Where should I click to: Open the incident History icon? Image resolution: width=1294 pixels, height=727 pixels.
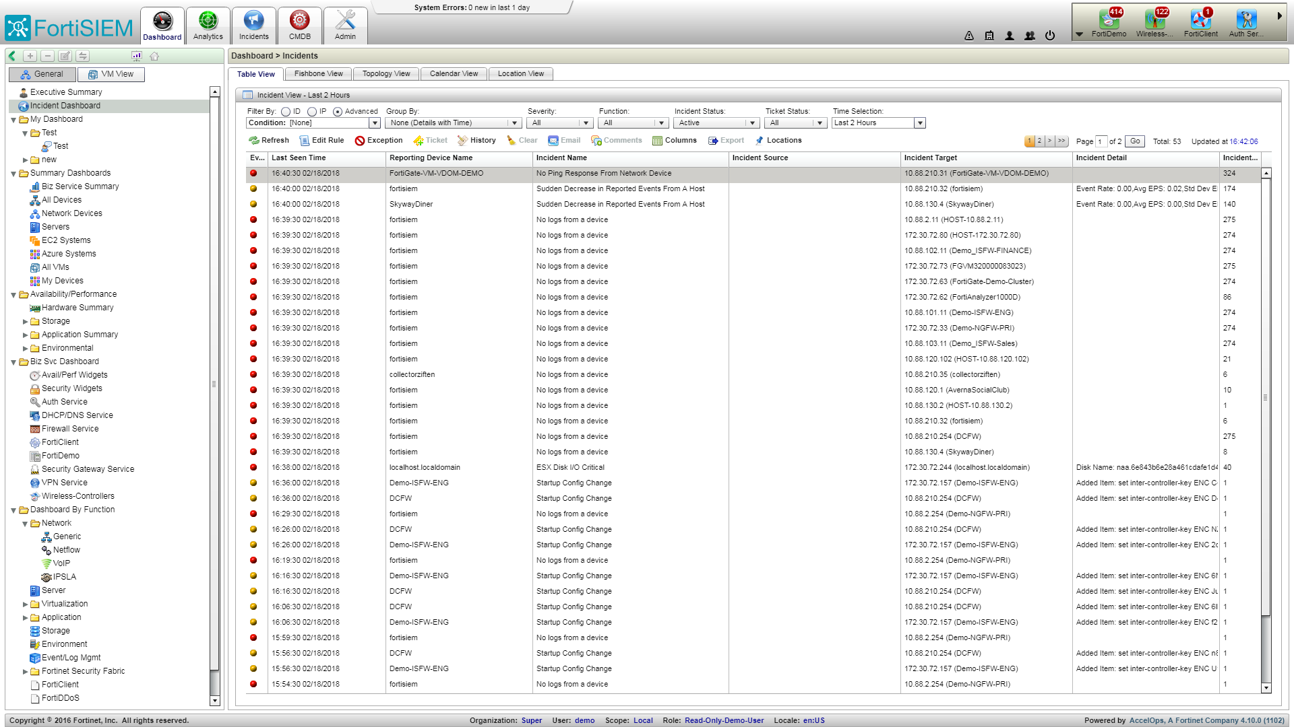point(462,141)
